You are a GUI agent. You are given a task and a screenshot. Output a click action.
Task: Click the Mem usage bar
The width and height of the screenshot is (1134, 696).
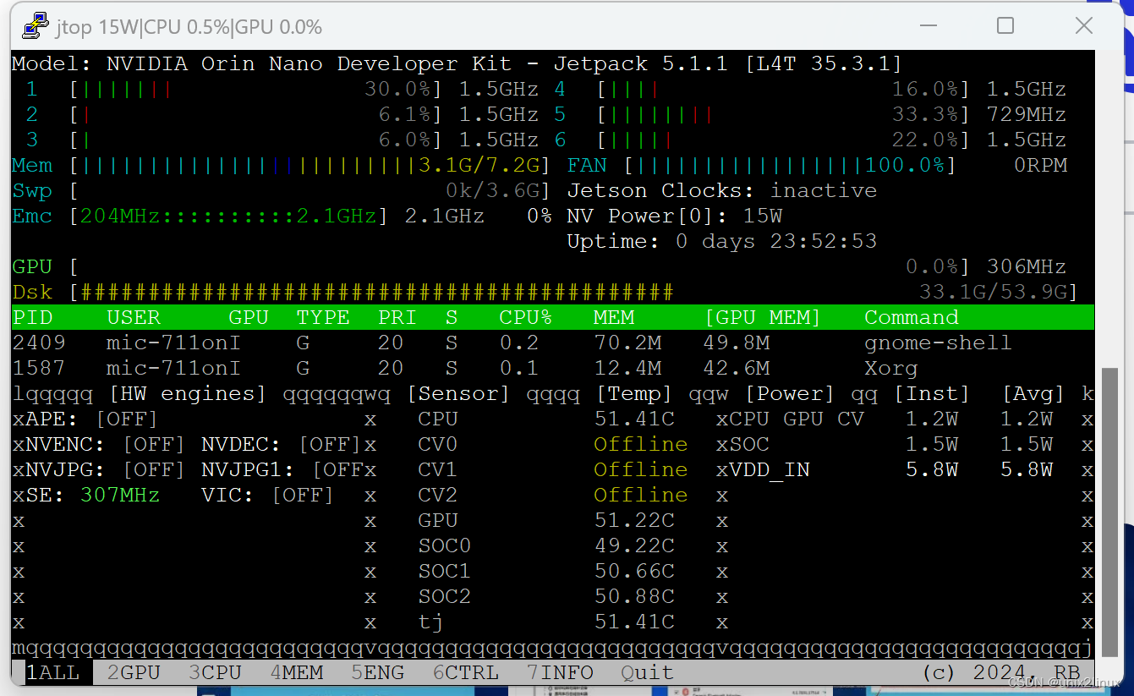[x=311, y=165]
